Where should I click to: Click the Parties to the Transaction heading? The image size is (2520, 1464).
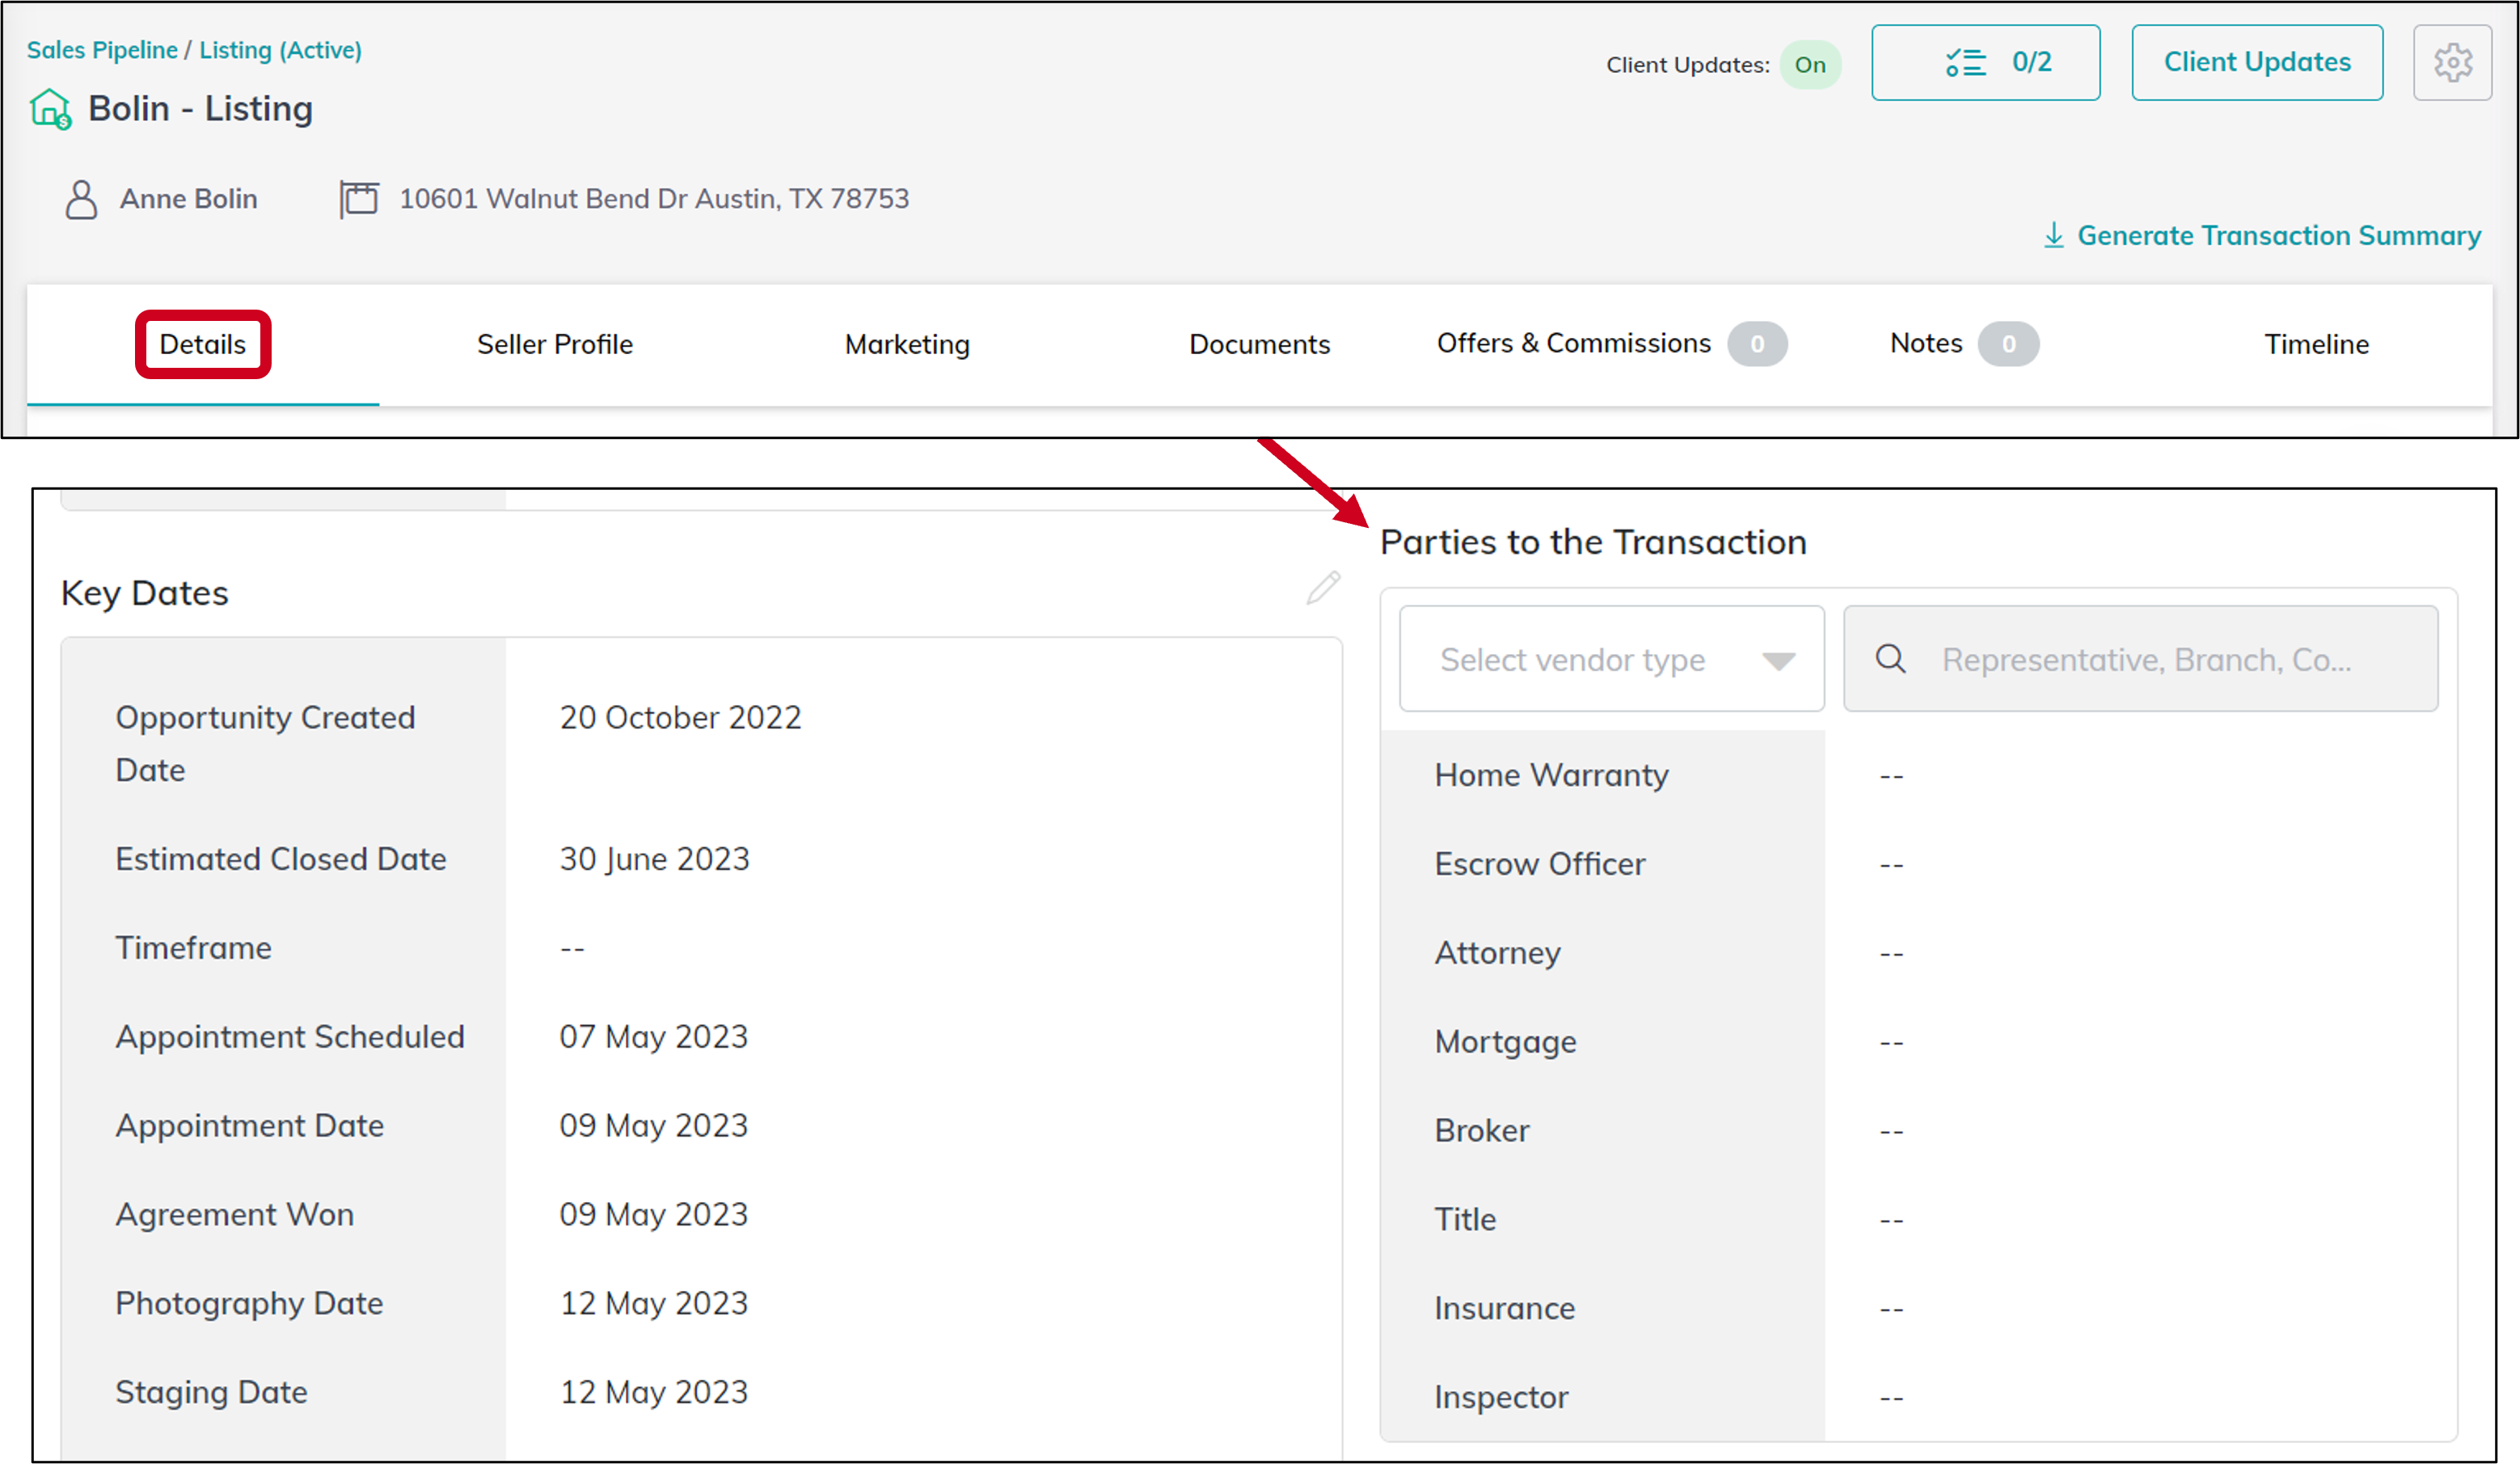coord(1593,542)
